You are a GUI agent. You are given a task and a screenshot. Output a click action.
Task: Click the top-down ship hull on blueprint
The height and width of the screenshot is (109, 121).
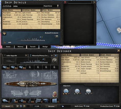pyautogui.click(x=31, y=84)
